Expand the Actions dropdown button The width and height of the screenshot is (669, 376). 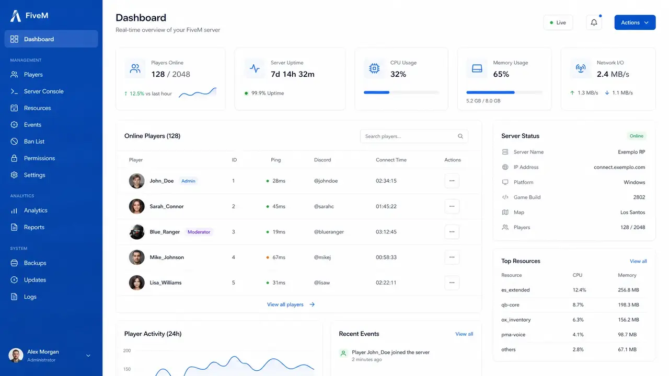[635, 22]
